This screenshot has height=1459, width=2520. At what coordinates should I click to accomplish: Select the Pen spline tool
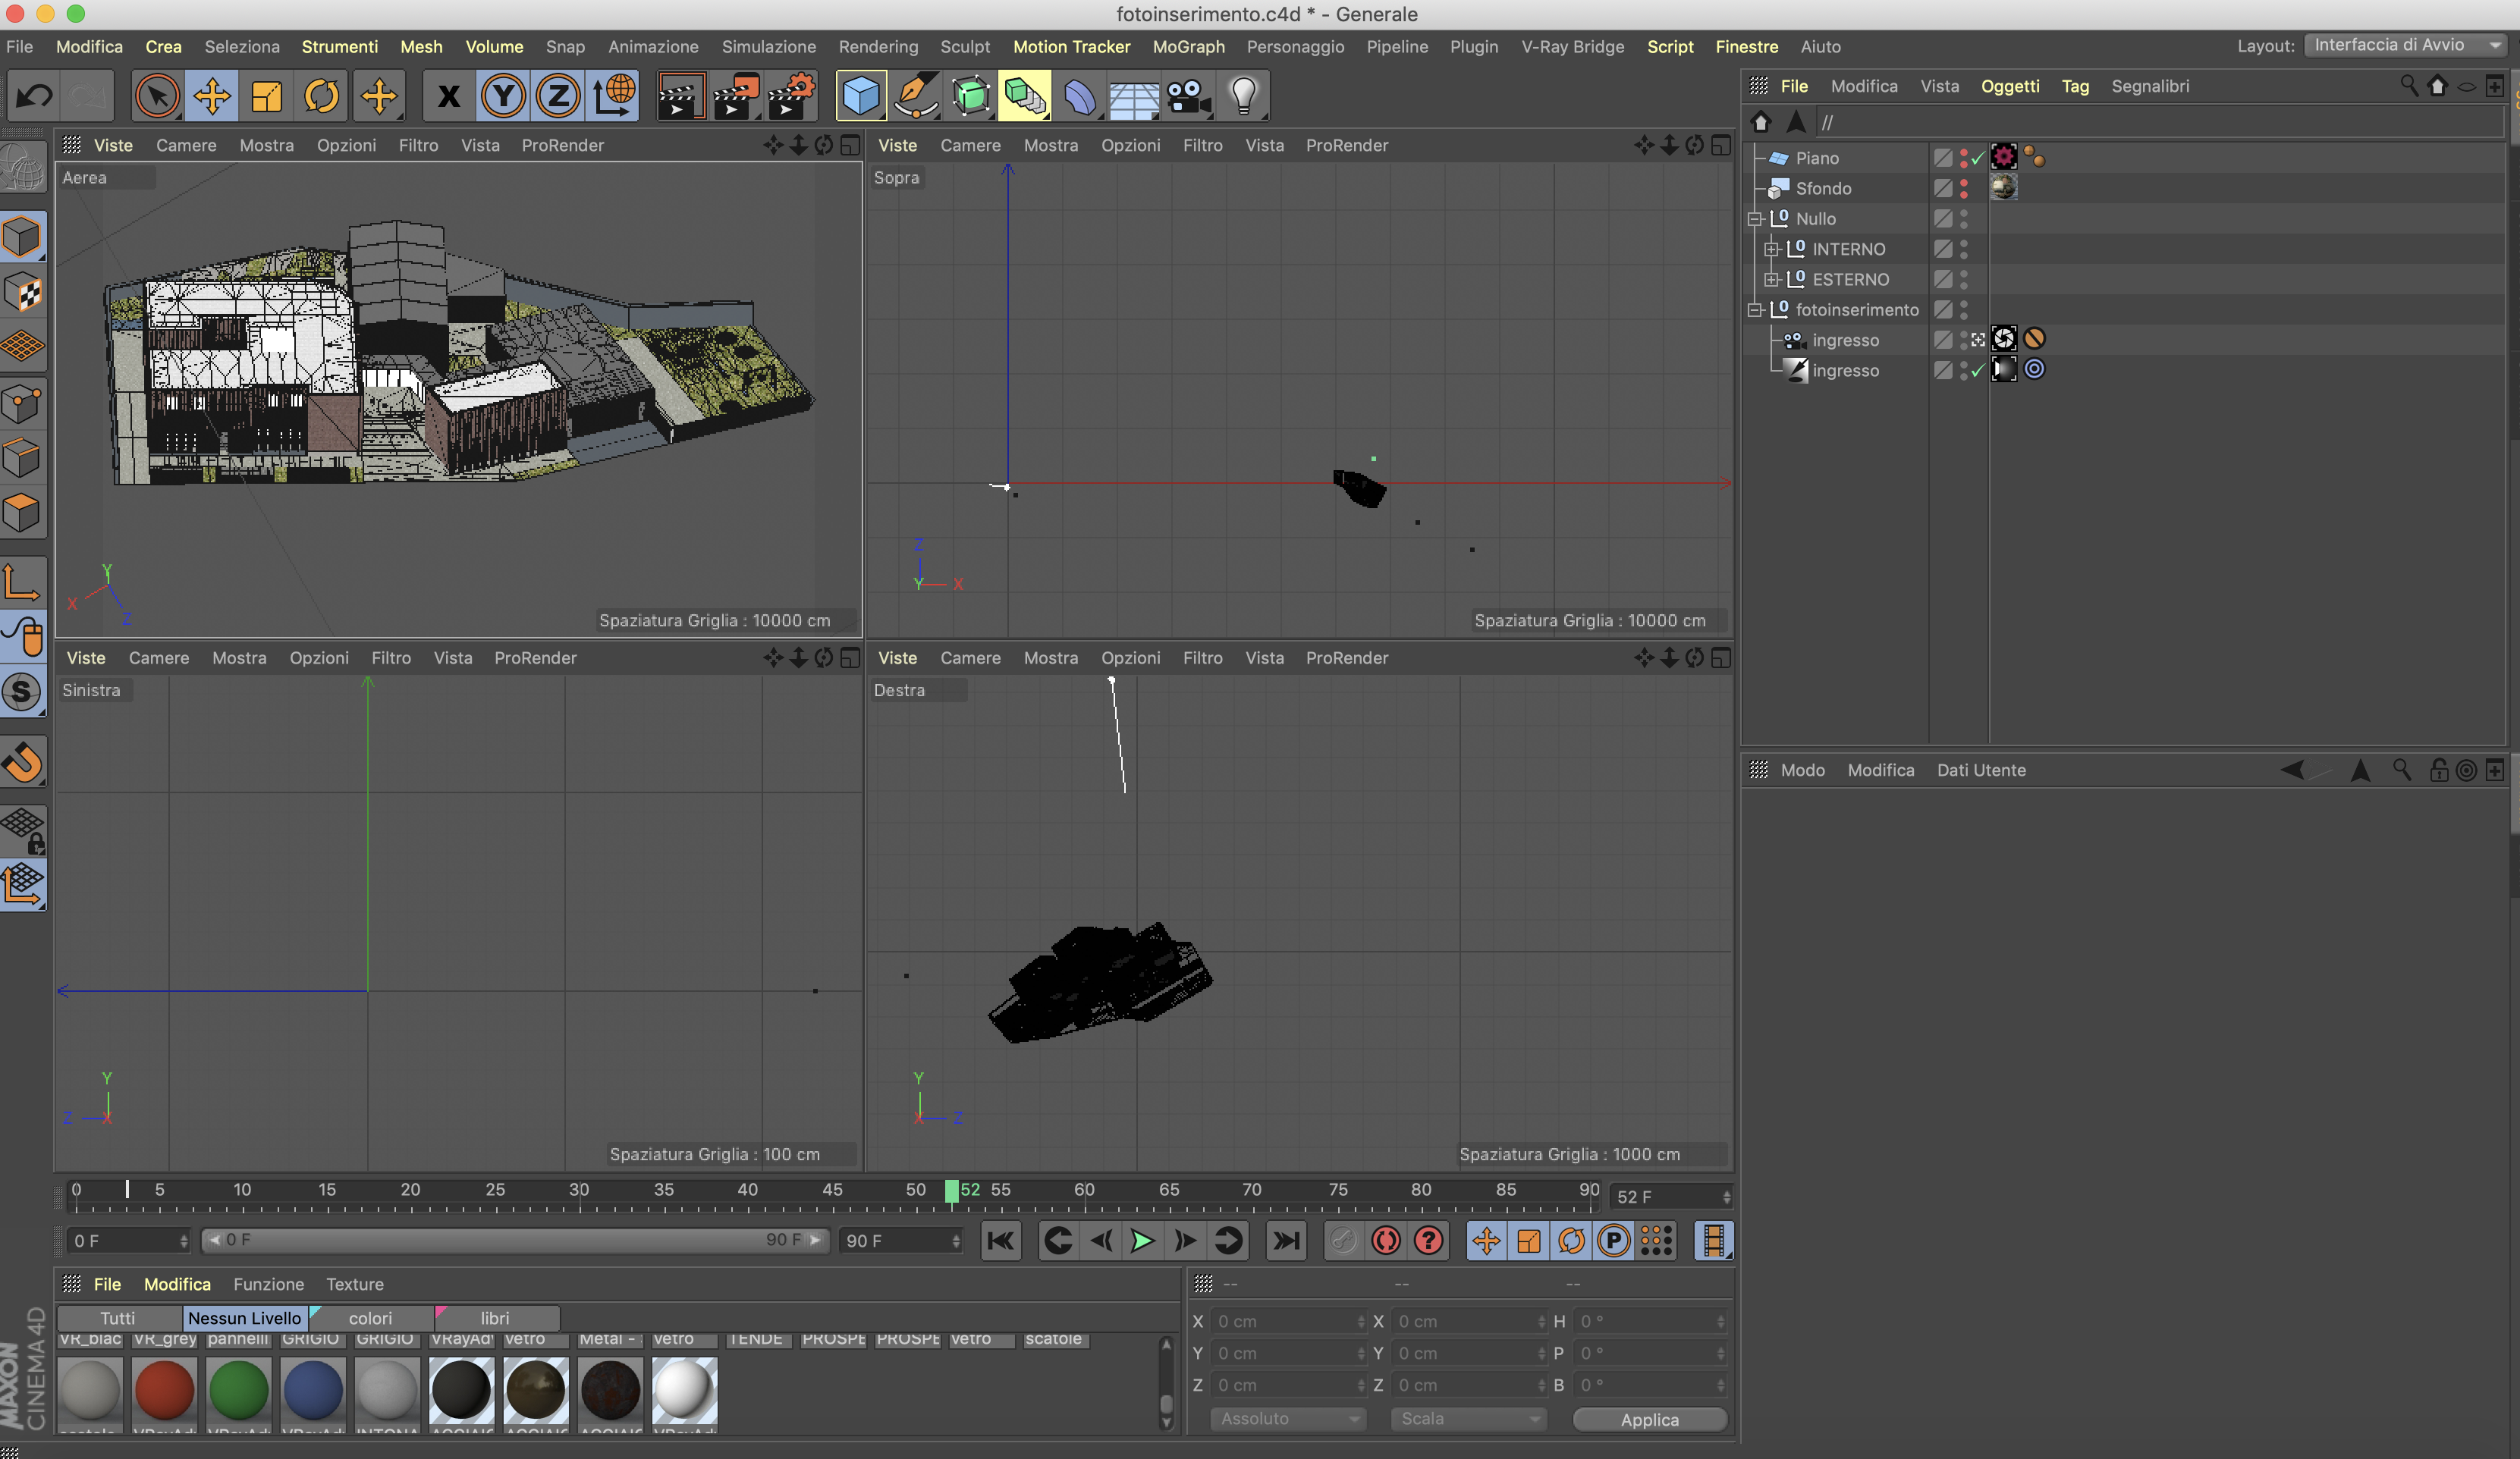click(916, 96)
